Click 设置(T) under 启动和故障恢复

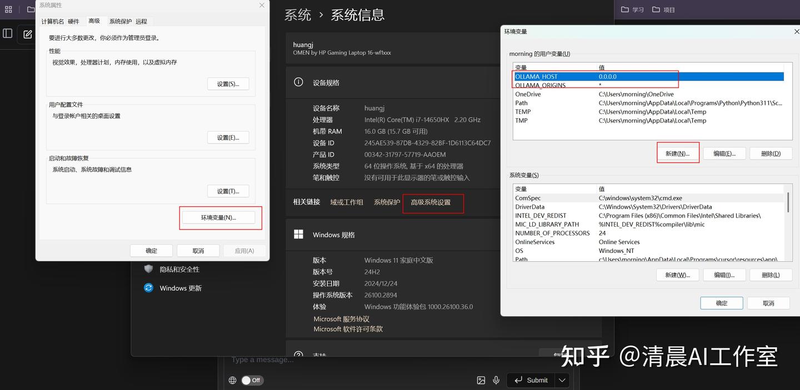point(228,191)
